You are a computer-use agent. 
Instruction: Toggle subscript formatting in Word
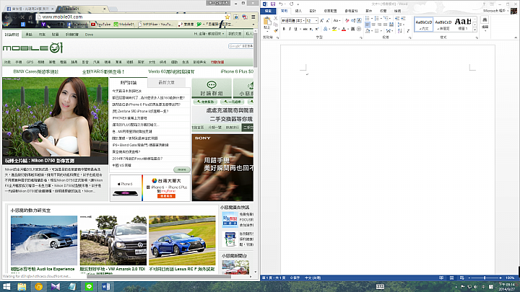(311, 29)
